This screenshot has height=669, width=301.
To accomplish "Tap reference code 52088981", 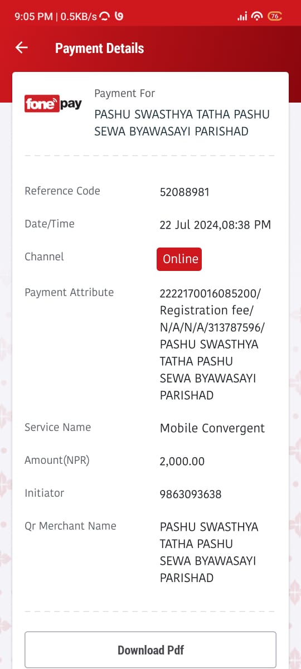I will 185,192.
